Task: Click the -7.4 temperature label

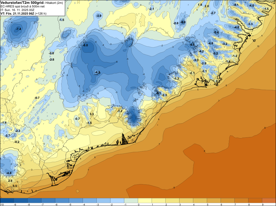Action: [x=18, y=29]
